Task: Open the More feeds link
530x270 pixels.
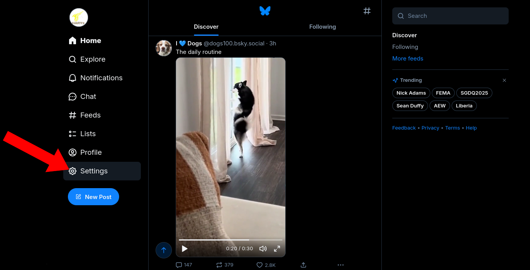Action: tap(408, 59)
